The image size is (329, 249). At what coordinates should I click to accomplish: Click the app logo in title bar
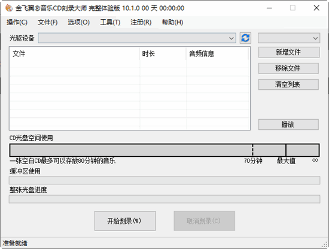[9, 8]
